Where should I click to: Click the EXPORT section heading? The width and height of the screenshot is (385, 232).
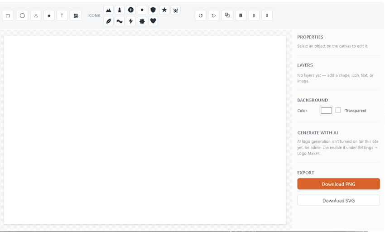point(306,173)
